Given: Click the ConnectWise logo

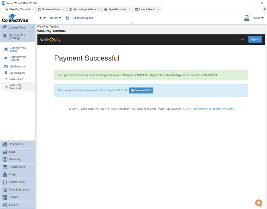Looking at the screenshot, I should point(15,18).
